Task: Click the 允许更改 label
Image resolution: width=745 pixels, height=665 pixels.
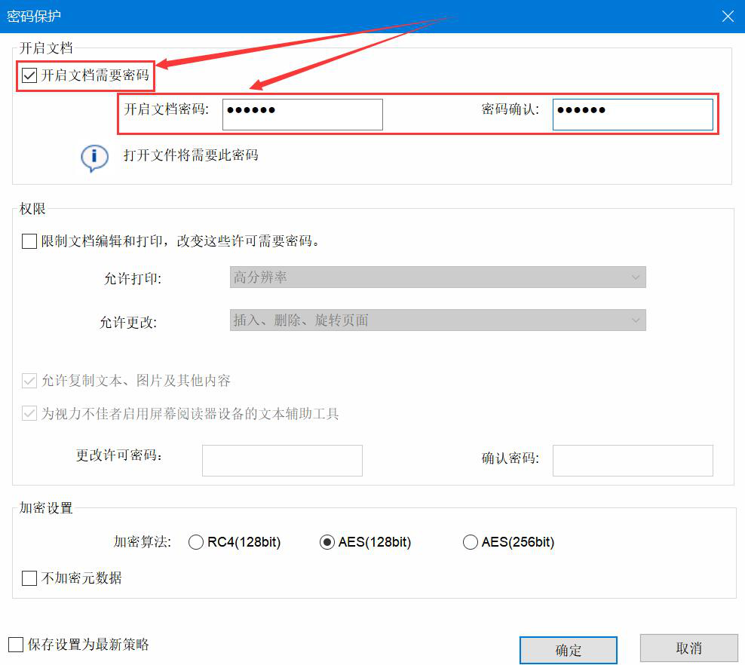Action: pos(128,323)
